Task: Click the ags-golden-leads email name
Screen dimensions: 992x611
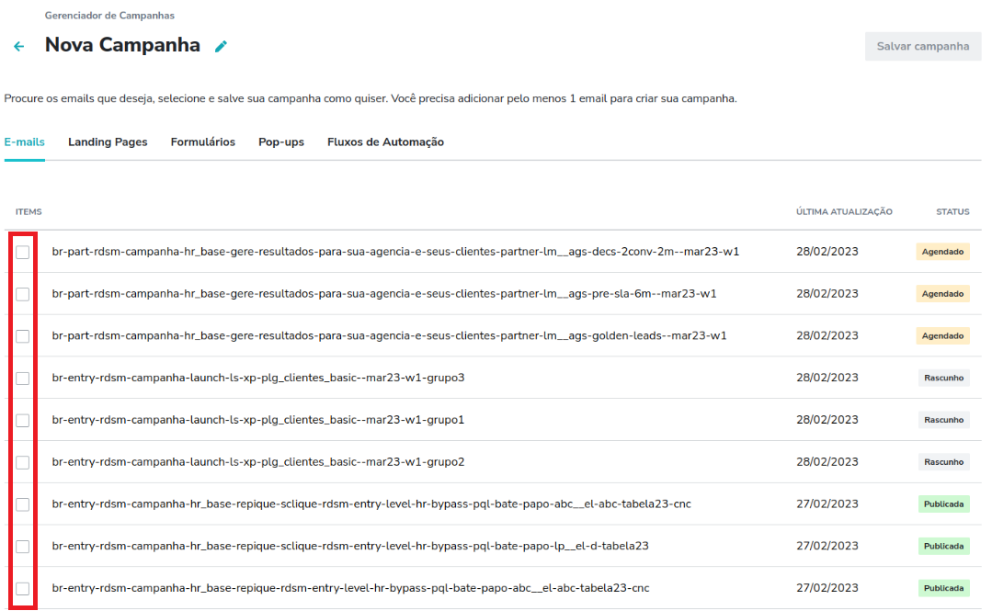Action: point(389,336)
